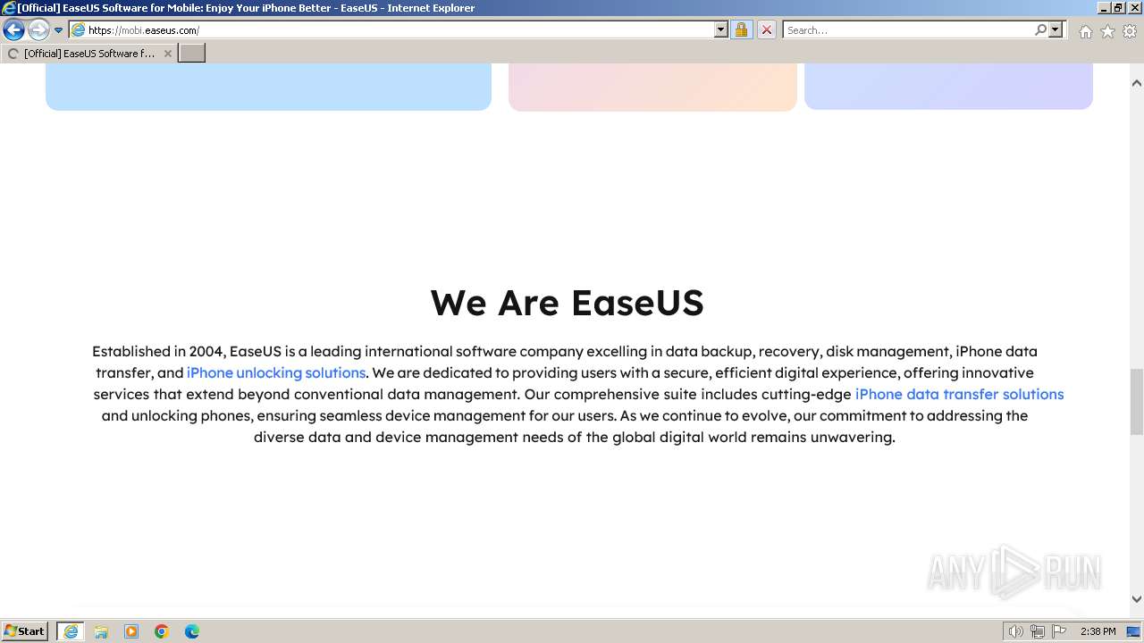Click the scrollbar up arrow
Viewport: 1144px width, 643px height.
pyautogui.click(x=1137, y=83)
